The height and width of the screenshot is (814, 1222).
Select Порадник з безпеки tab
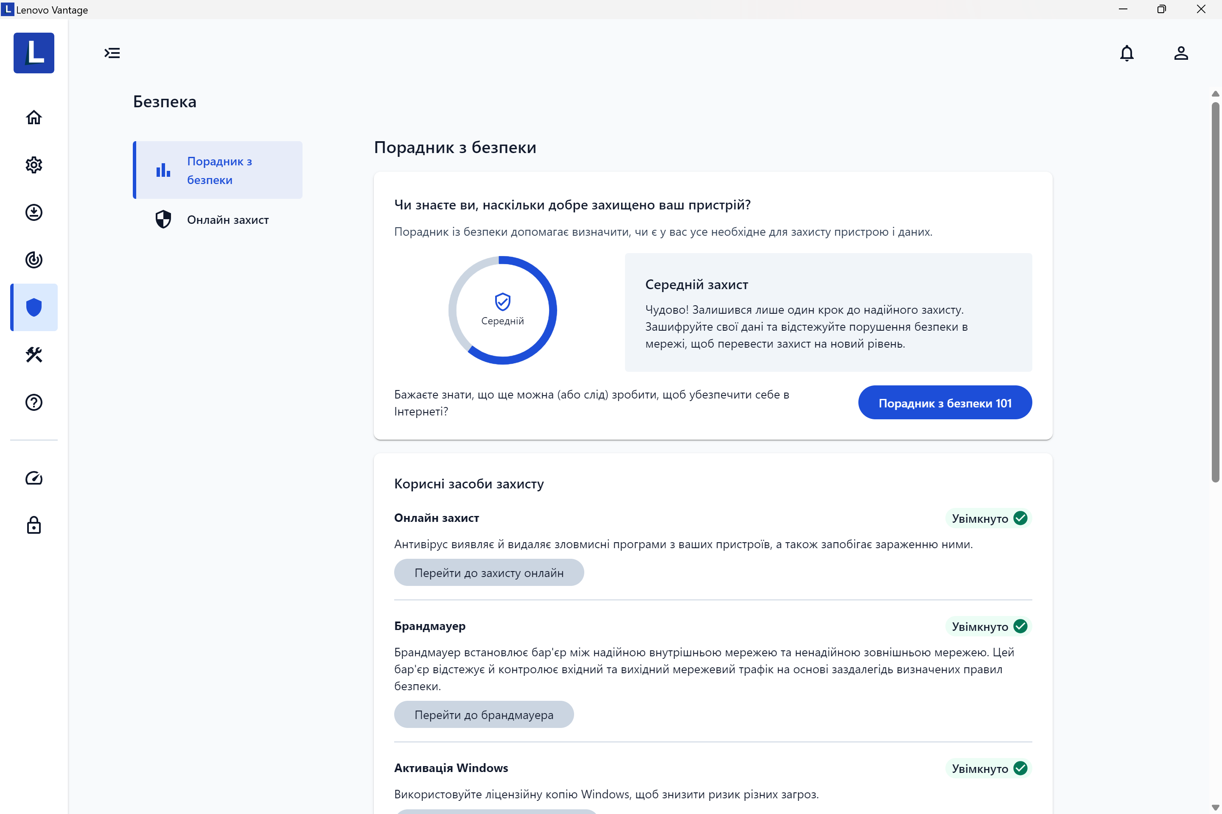(x=218, y=170)
